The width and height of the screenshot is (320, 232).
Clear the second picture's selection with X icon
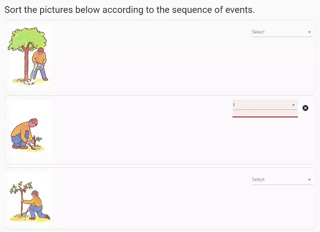(x=305, y=108)
